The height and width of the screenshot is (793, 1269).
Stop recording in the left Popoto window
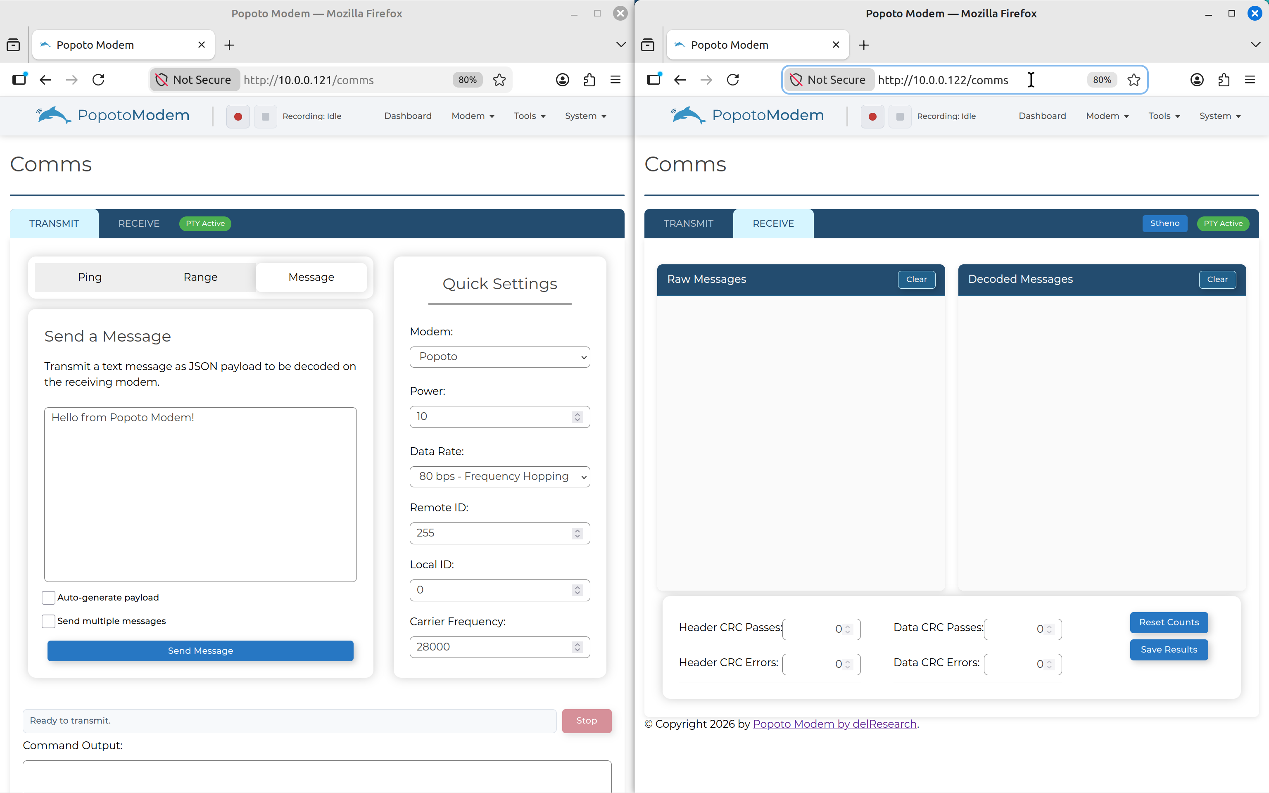tap(266, 116)
